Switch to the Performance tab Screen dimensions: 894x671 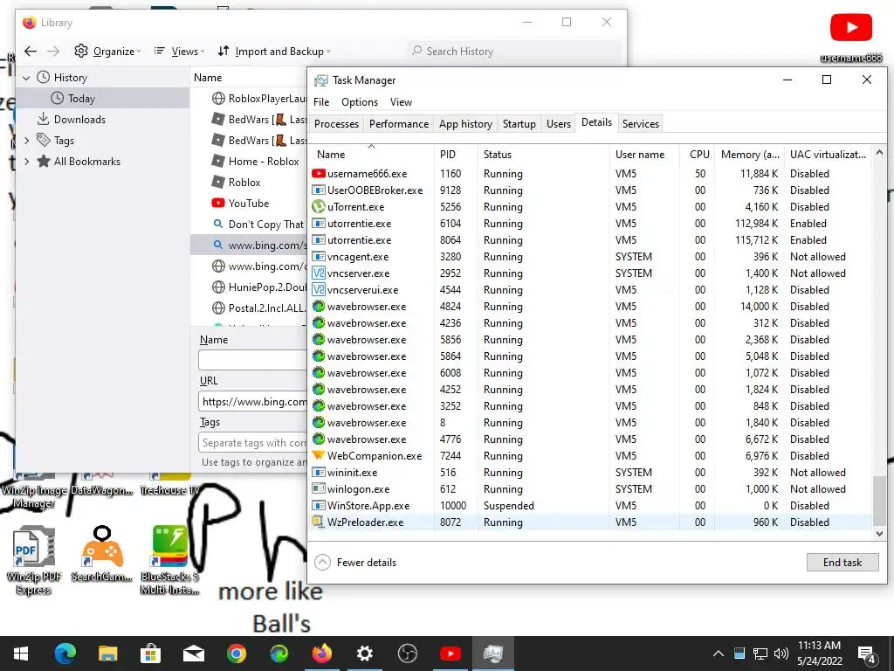coord(398,124)
